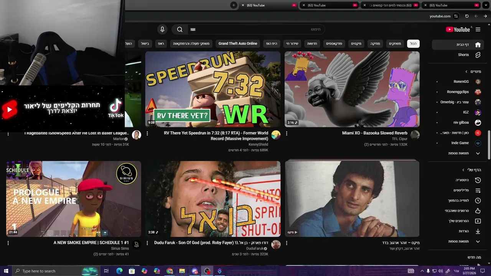
Task: Select the Grand Theft Auto Online filter chip
Action: 238,44
